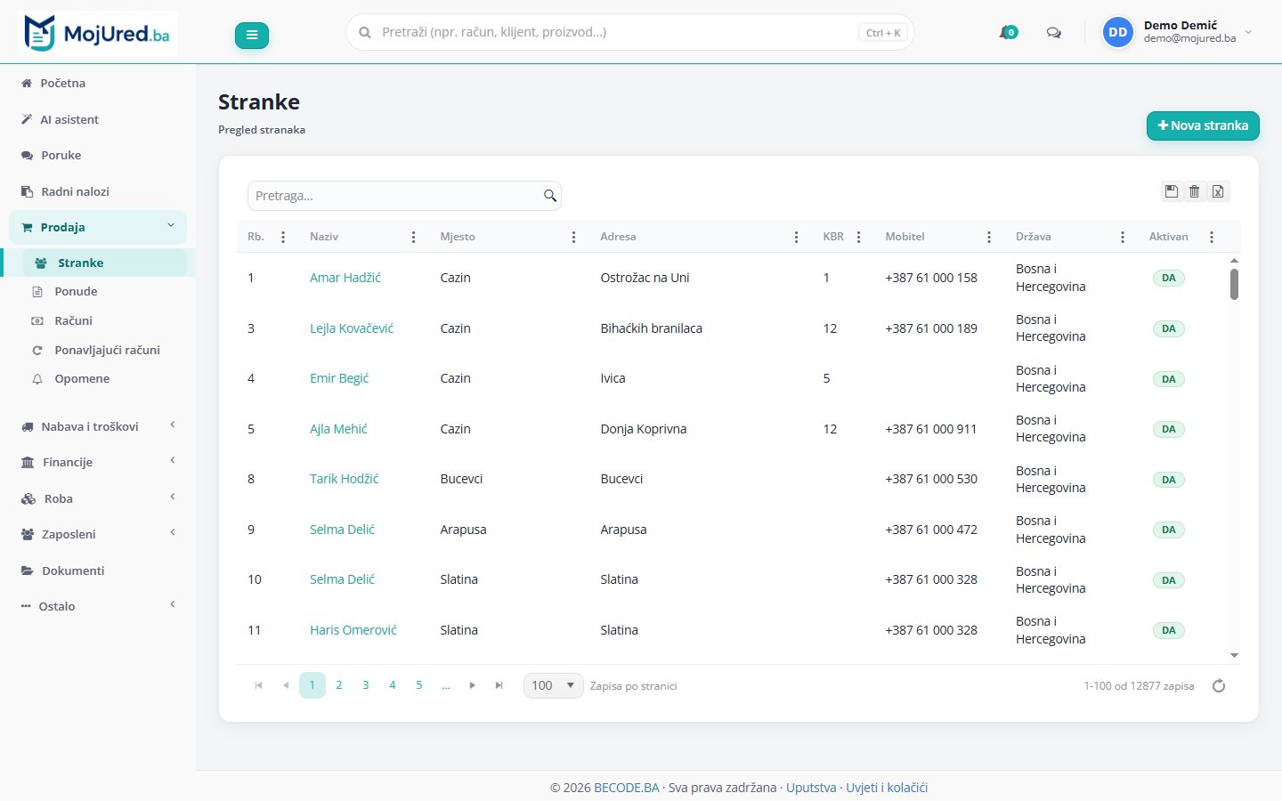1282x801 pixels.
Task: Collapse the Prodaja sidebar section
Action: pos(98,227)
